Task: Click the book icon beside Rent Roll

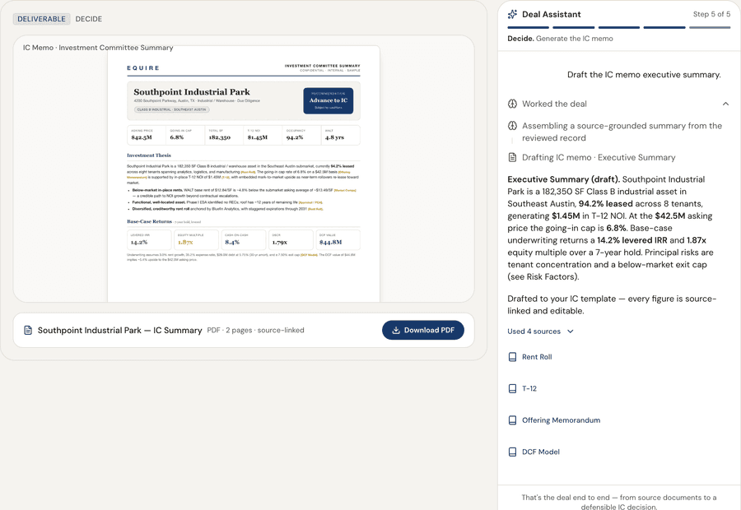Action: coord(512,357)
